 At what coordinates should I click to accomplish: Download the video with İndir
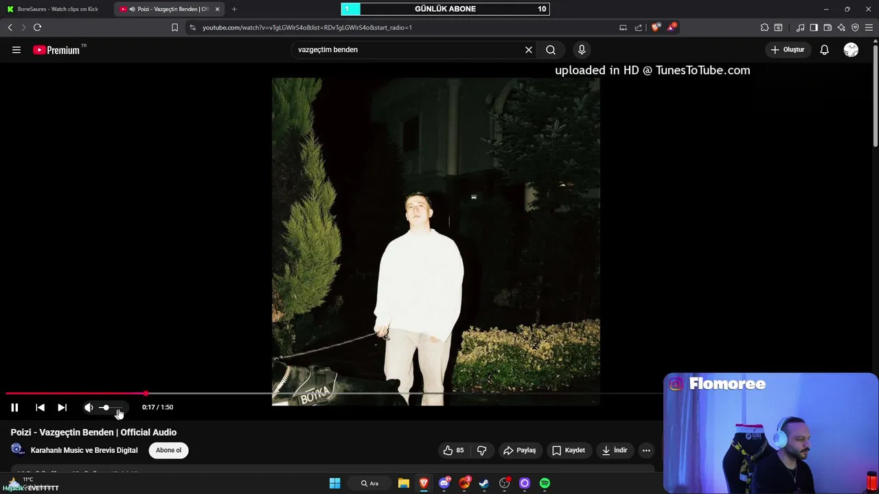click(615, 450)
